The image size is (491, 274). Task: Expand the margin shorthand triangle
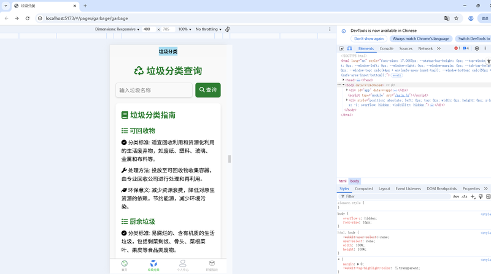[x=358, y=264]
